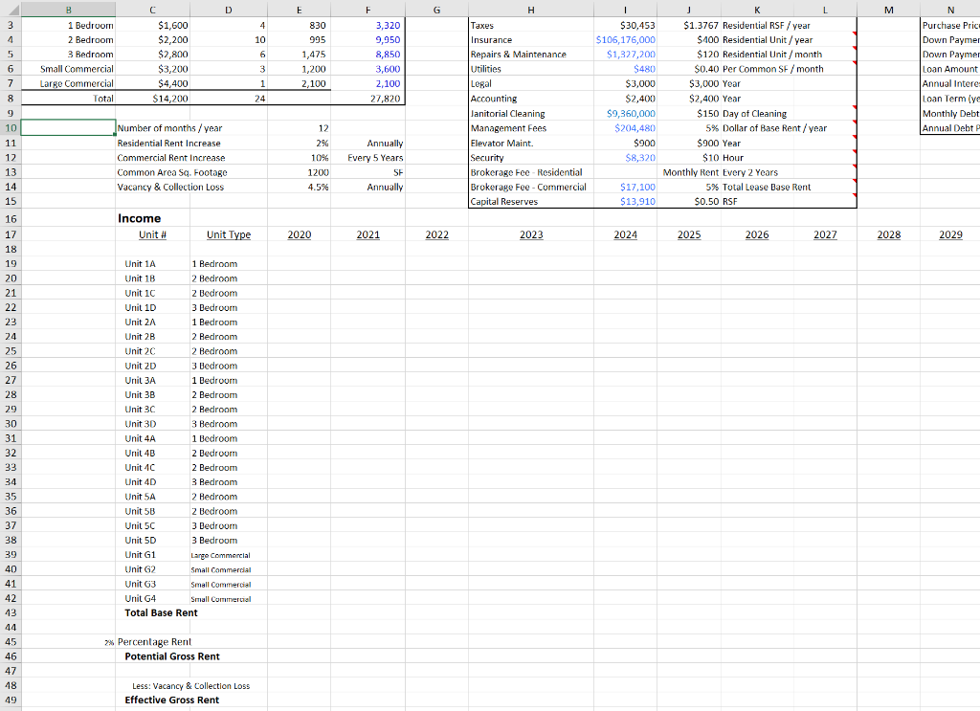Screen dimensions: 980x711
Task: Select 'Management Fees' label cell
Action: tap(531, 128)
